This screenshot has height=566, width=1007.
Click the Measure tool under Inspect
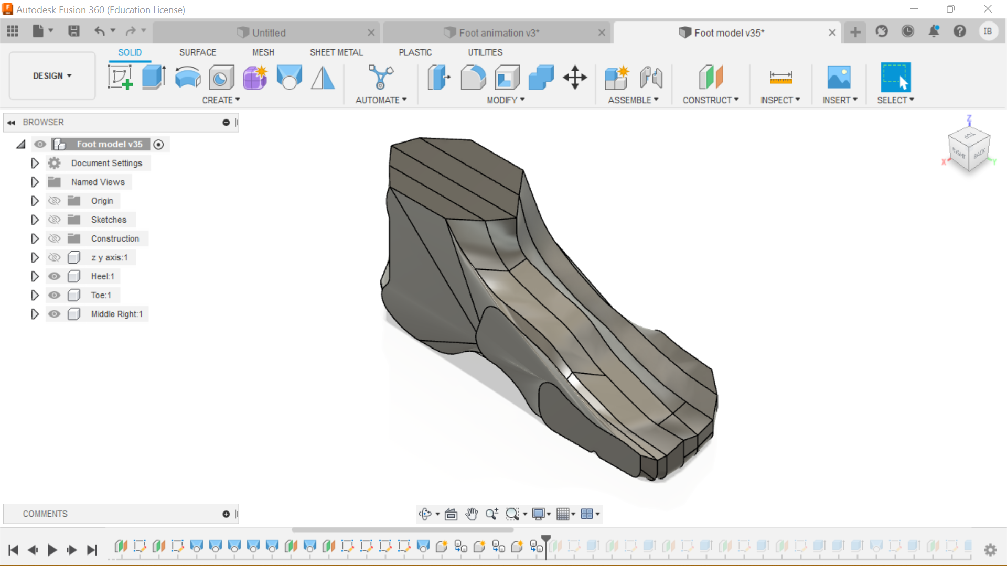coord(780,78)
